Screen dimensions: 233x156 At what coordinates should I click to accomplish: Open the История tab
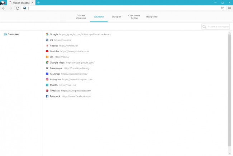(116, 17)
